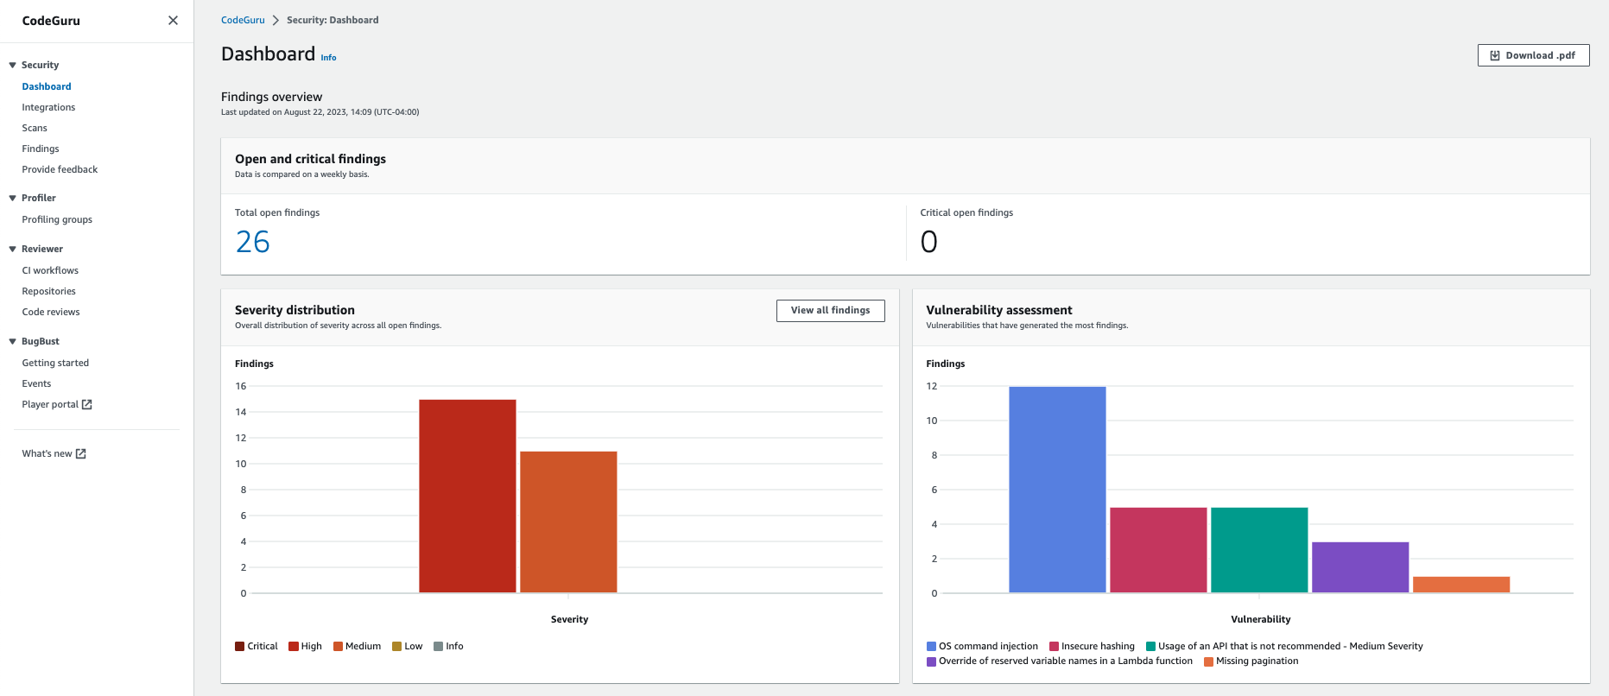The width and height of the screenshot is (1609, 696).
Task: Collapse the Reviewer section
Action: 13,249
